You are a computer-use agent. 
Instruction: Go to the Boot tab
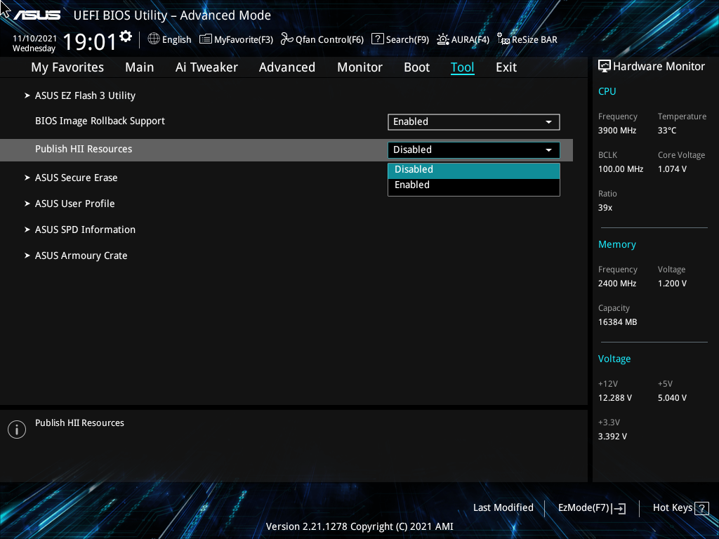pyautogui.click(x=417, y=67)
